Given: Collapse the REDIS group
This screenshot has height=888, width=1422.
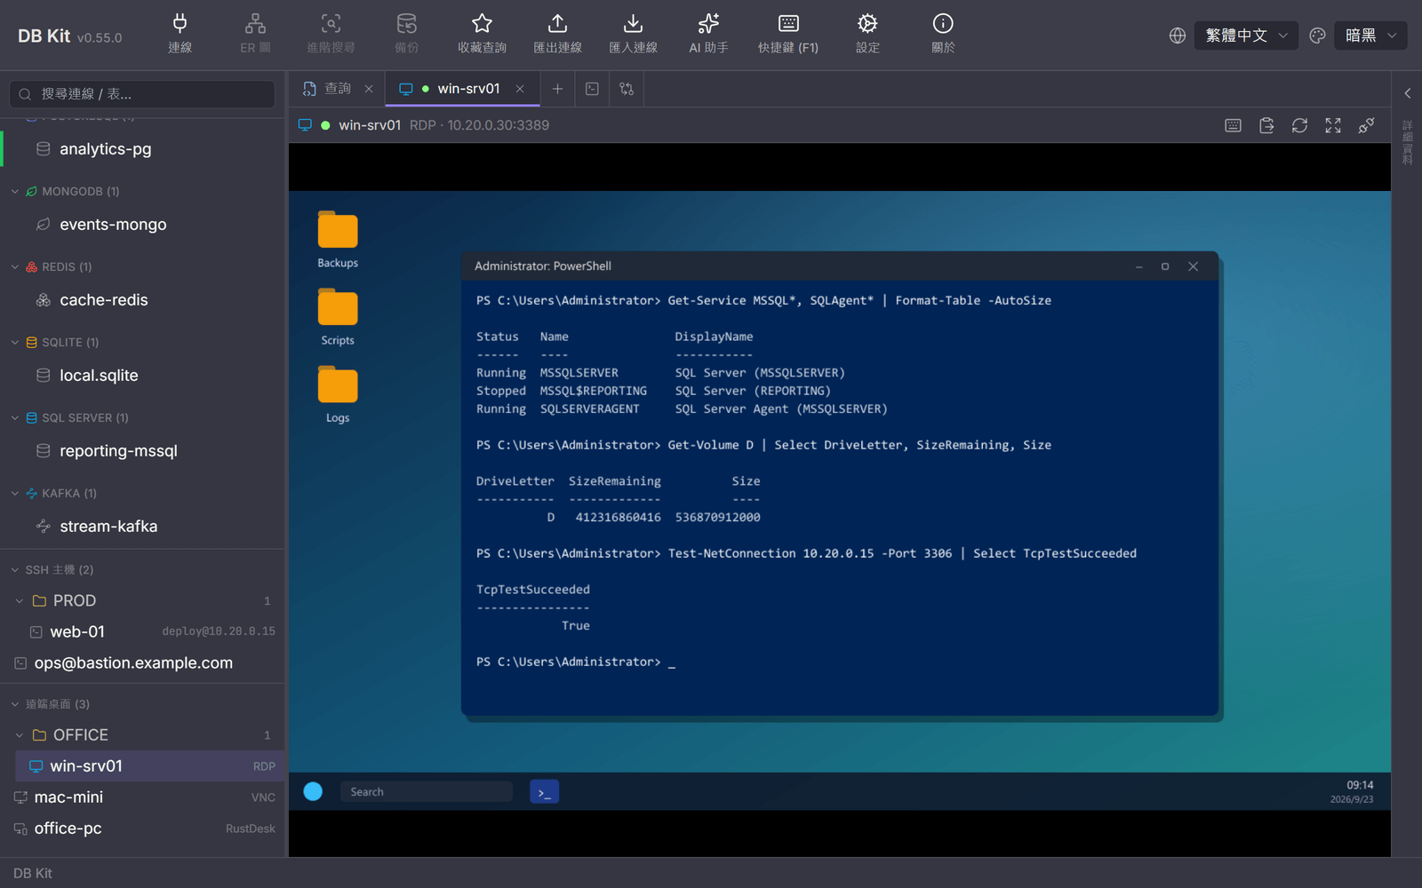Looking at the screenshot, I should tap(14, 267).
